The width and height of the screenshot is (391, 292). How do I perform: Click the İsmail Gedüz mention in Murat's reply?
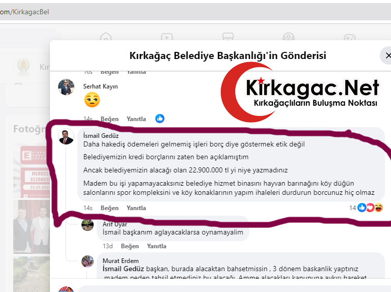click(x=123, y=269)
